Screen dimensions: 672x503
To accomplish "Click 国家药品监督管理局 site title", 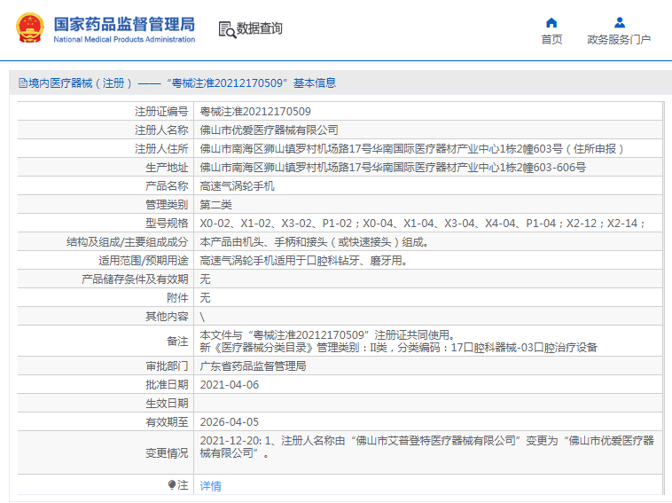I will [124, 25].
